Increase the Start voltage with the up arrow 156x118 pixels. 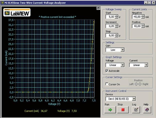pyautogui.click(x=117, y=16)
